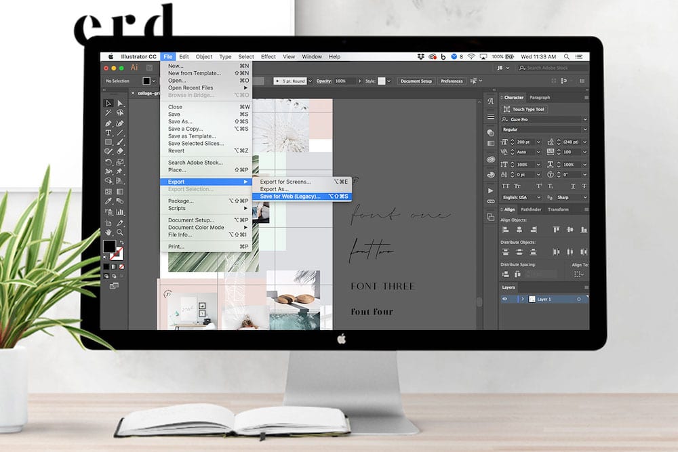This screenshot has height=452, width=678.
Task: Select the Pen tool
Action: click(x=108, y=123)
